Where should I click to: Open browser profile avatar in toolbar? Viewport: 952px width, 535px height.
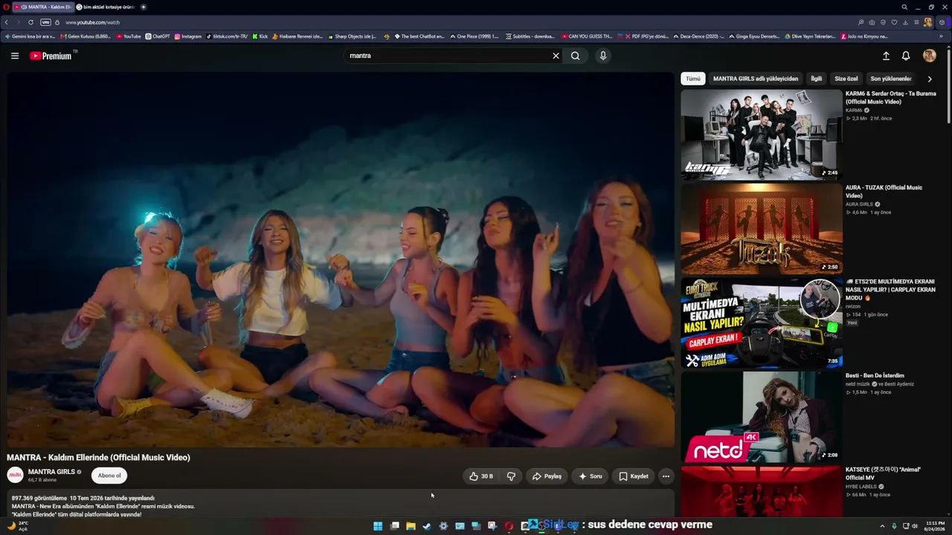click(x=927, y=22)
